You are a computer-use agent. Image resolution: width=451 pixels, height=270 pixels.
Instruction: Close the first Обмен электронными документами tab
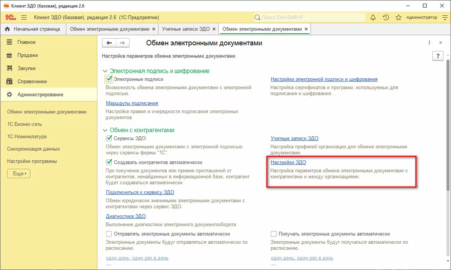pyautogui.click(x=153, y=29)
